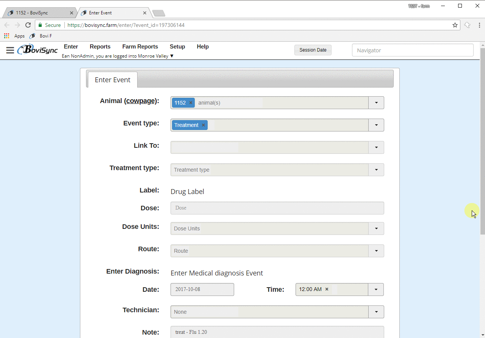Reload the page with the refresh icon
The image size is (485, 338).
[x=28, y=25]
